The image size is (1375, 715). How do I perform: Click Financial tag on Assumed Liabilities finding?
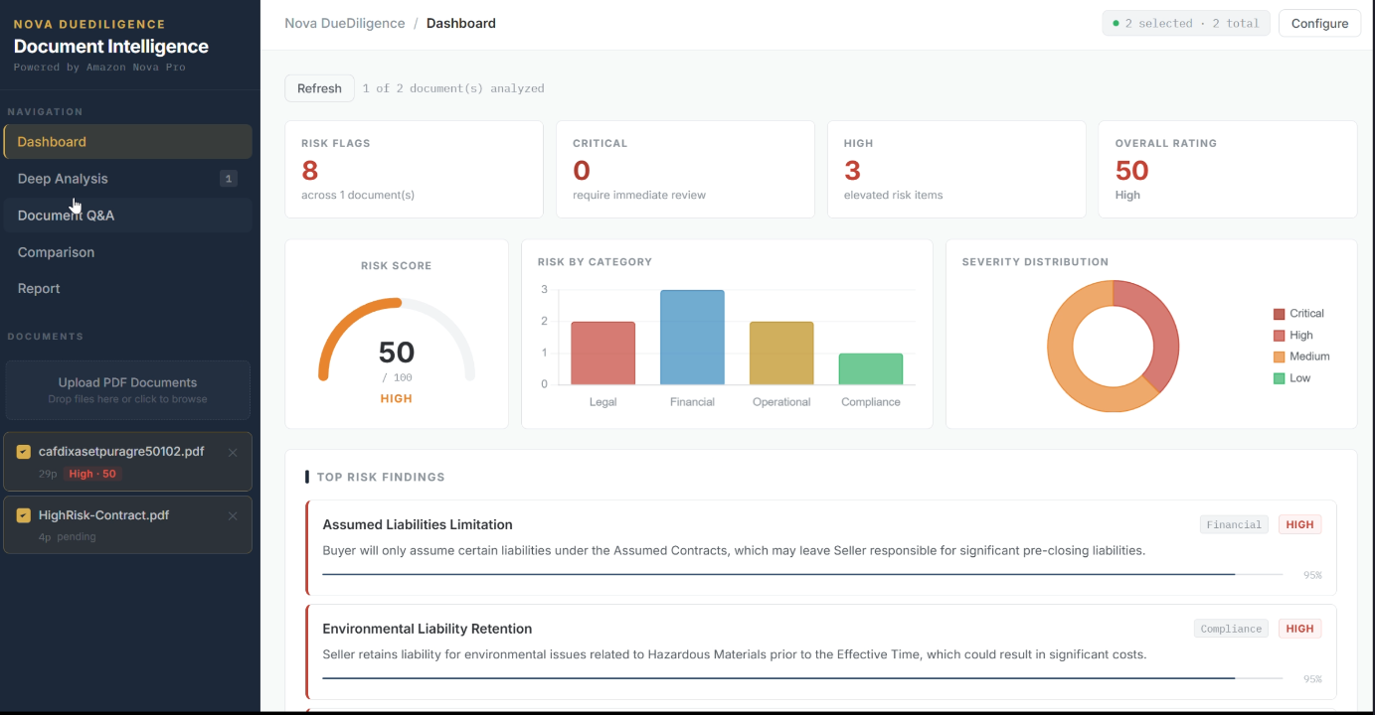coord(1234,524)
